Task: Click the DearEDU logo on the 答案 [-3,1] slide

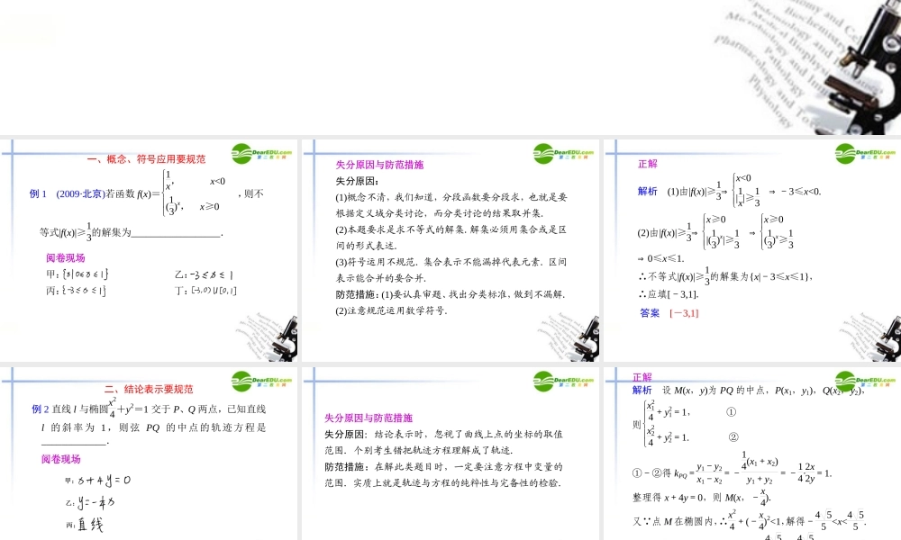Action: (865, 154)
